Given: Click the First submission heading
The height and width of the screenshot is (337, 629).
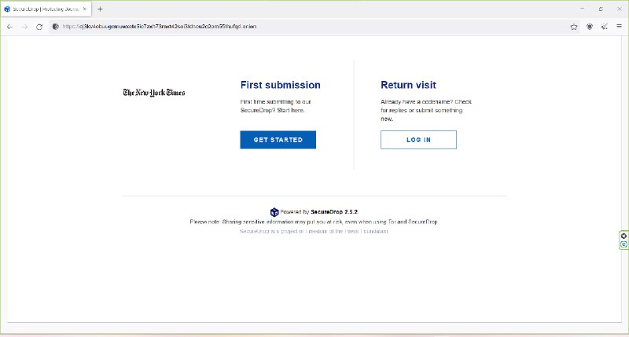Looking at the screenshot, I should point(280,85).
